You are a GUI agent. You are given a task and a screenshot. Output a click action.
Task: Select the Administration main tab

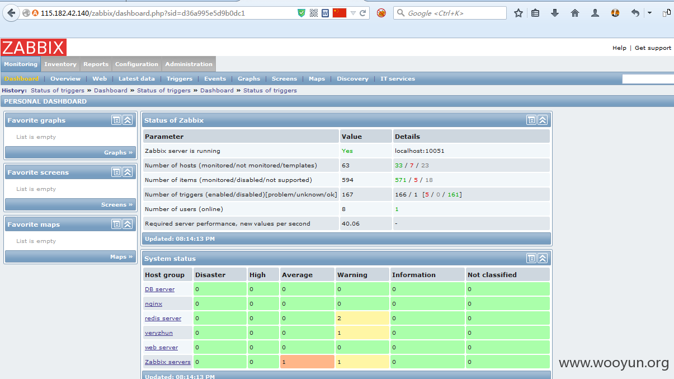[x=188, y=64]
